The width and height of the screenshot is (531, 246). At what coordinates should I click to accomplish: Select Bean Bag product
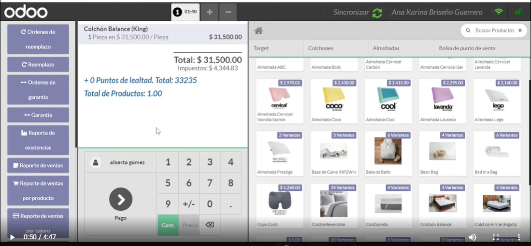coord(443,154)
